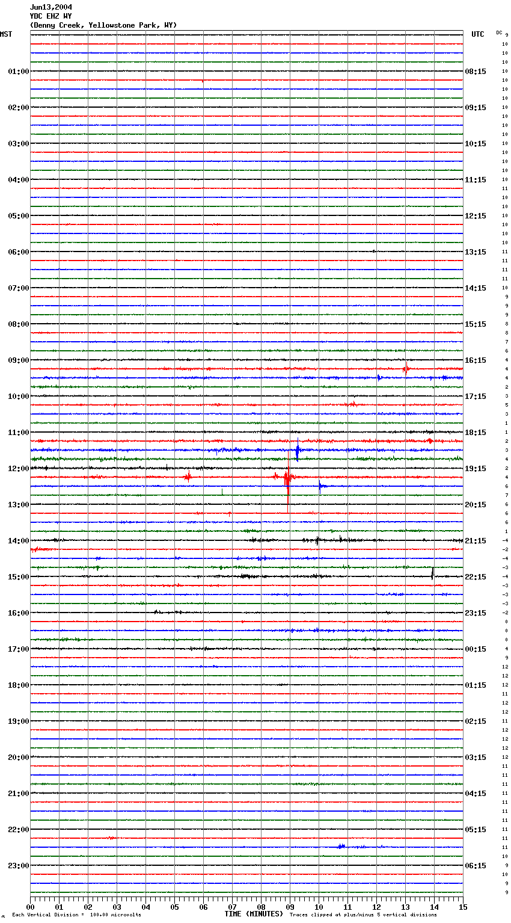Select the 15:15 UTC time label
Image resolution: width=511 pixels, height=923 pixels.
[476, 324]
